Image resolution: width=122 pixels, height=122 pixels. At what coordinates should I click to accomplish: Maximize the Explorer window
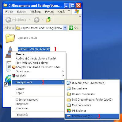[x=73, y=5]
